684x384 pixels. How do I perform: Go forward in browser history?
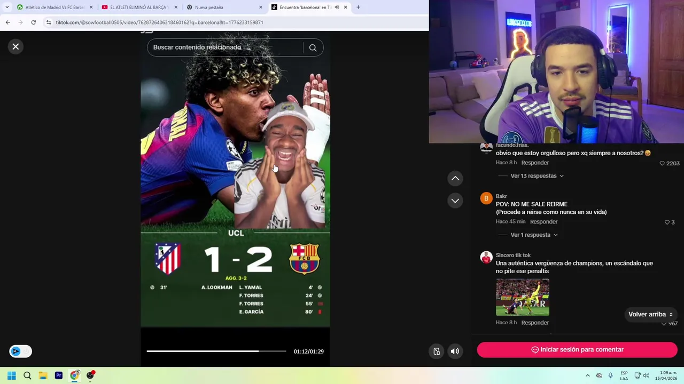20,22
